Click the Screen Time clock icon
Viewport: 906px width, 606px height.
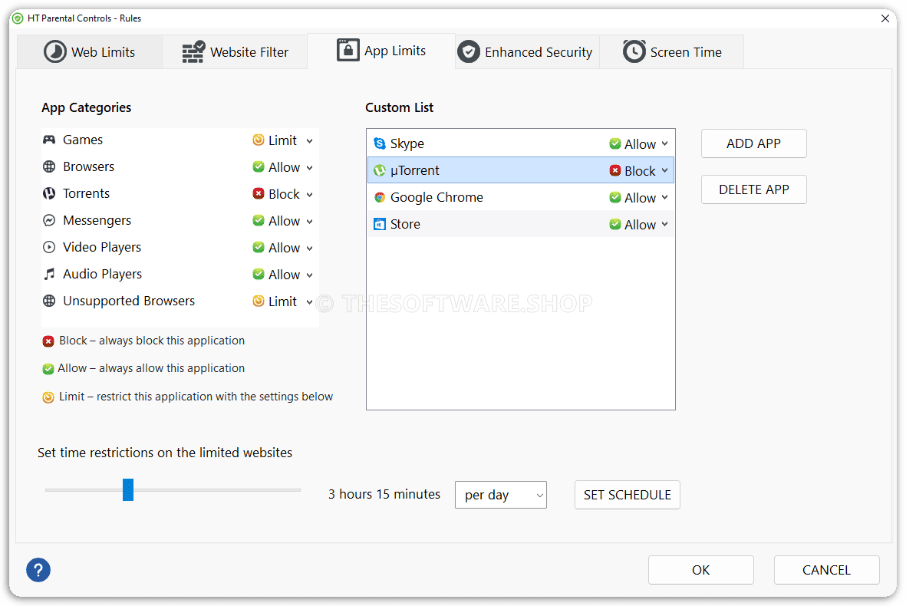[x=634, y=51]
